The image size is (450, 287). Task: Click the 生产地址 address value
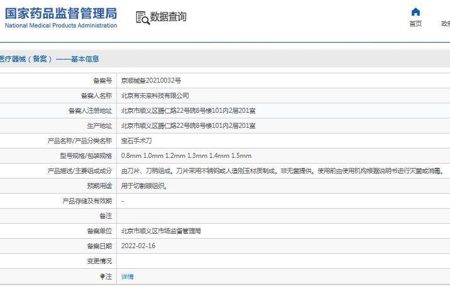point(189,125)
